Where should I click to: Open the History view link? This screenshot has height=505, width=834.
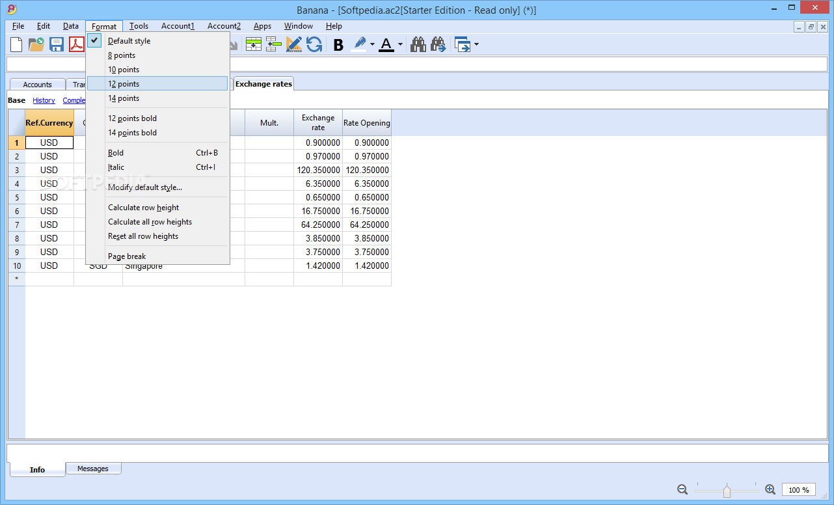(x=44, y=100)
